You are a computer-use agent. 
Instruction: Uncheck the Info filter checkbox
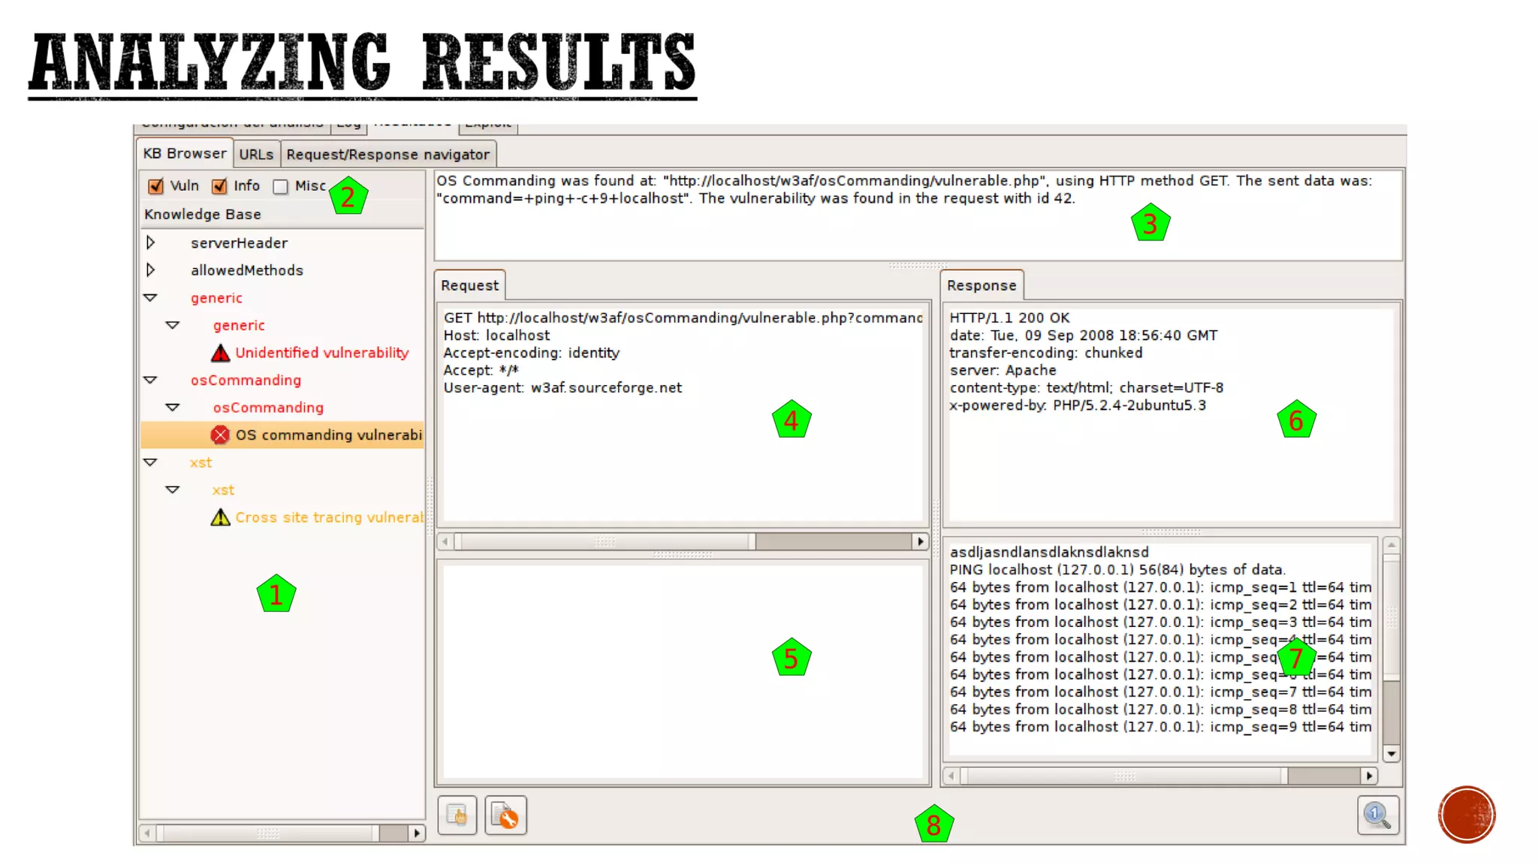tap(219, 186)
